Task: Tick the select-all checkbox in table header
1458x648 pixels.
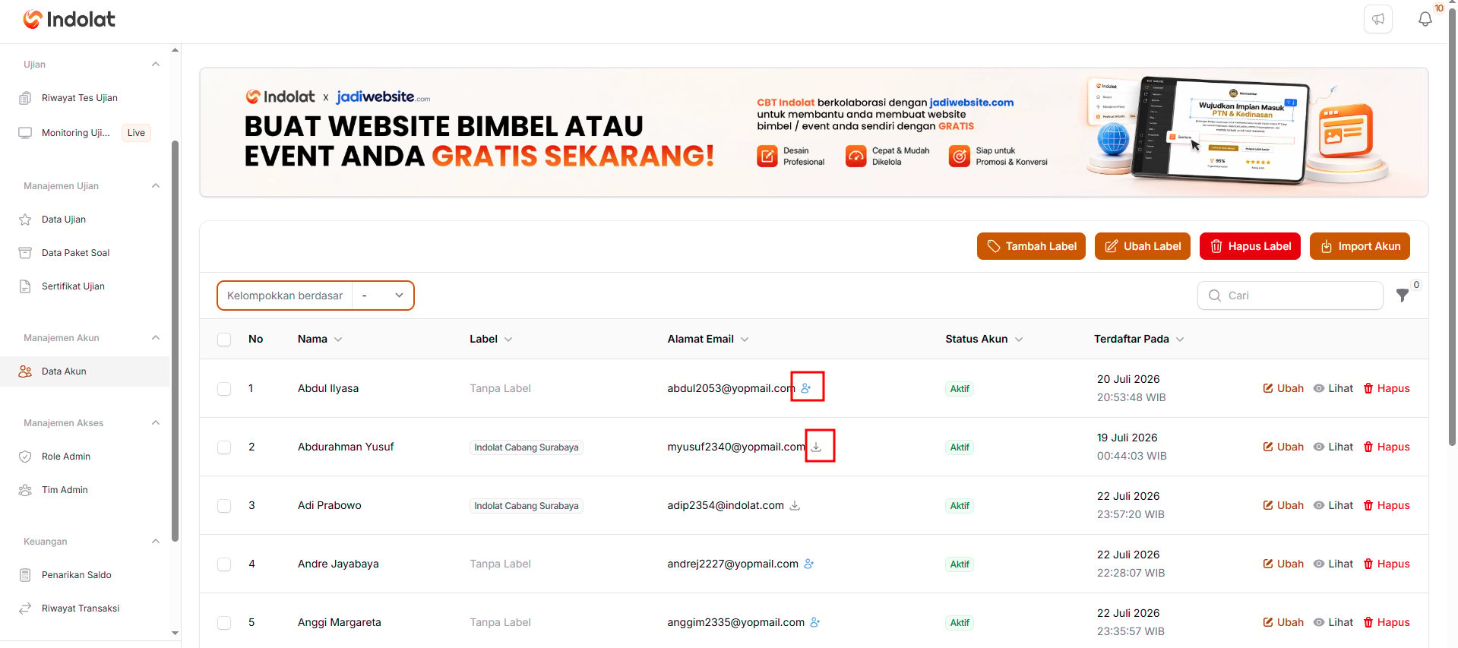Action: [x=224, y=340]
